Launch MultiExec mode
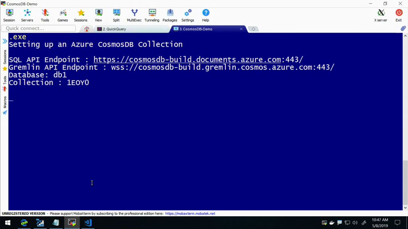Viewport: 408px width, 229px height. pyautogui.click(x=134, y=16)
